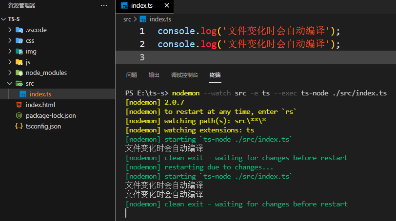396x221 pixels.
Task: Click the img folder icon
Action: tap(19, 51)
